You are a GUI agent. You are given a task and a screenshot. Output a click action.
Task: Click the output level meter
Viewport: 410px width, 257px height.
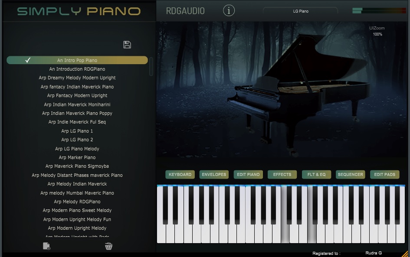pos(379,10)
